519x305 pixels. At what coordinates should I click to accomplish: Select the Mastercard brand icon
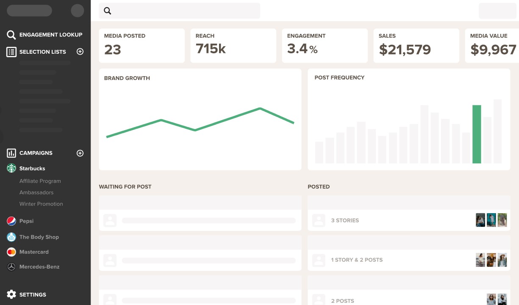pos(11,252)
